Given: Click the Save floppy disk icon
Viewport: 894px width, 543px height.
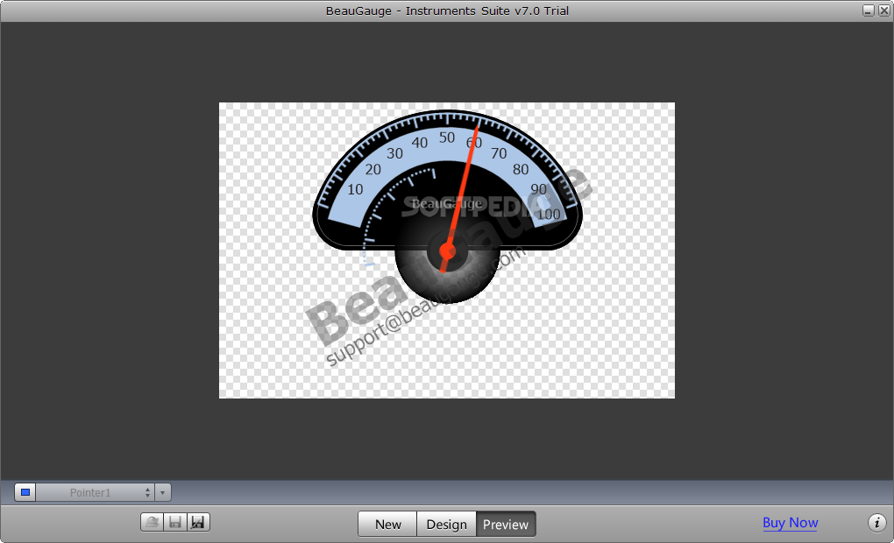Looking at the screenshot, I should point(175,522).
